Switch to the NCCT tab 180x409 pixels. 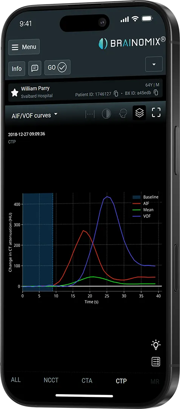click(x=51, y=380)
